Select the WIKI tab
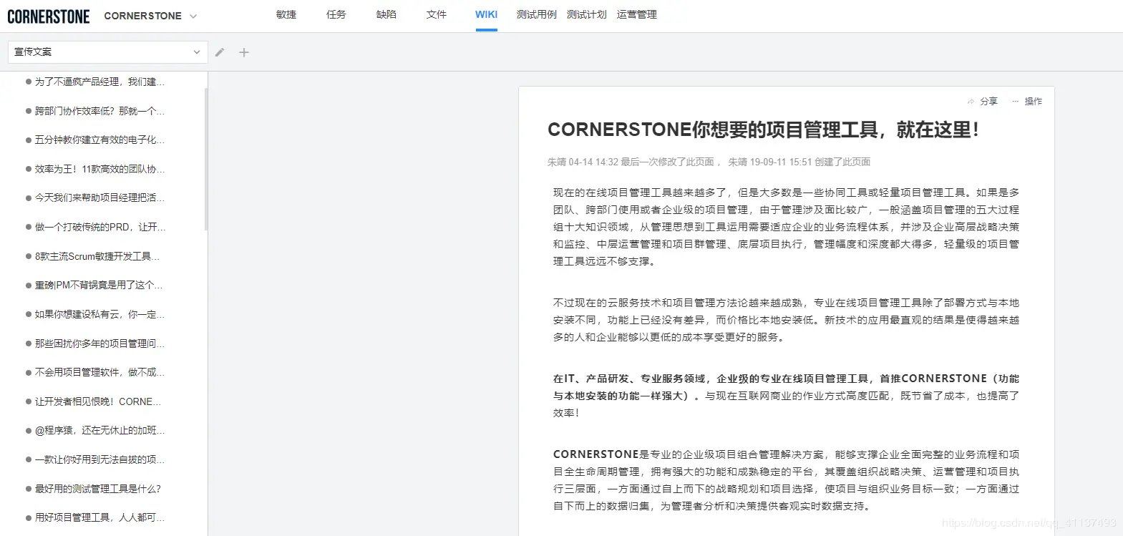Image resolution: width=1123 pixels, height=536 pixels. [487, 14]
